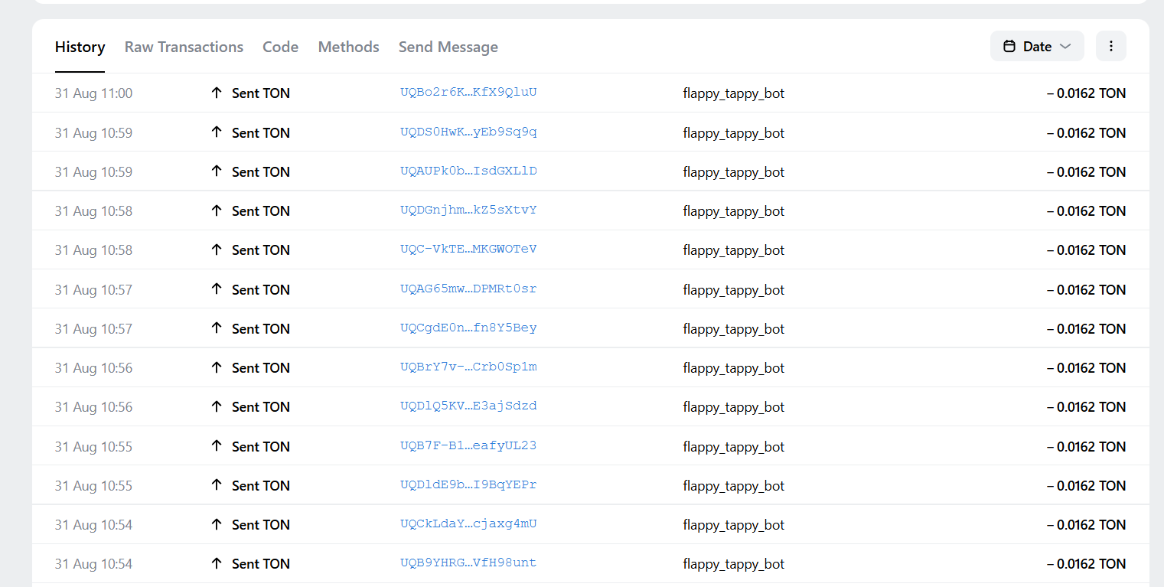
Task: Select the Methods tab
Action: click(348, 47)
